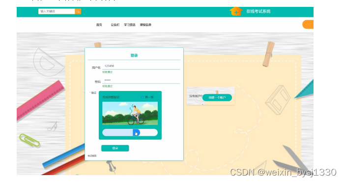Viewport: 344px width, 182px height.
Task: Click the 忘记密码 link
Action: (92, 155)
